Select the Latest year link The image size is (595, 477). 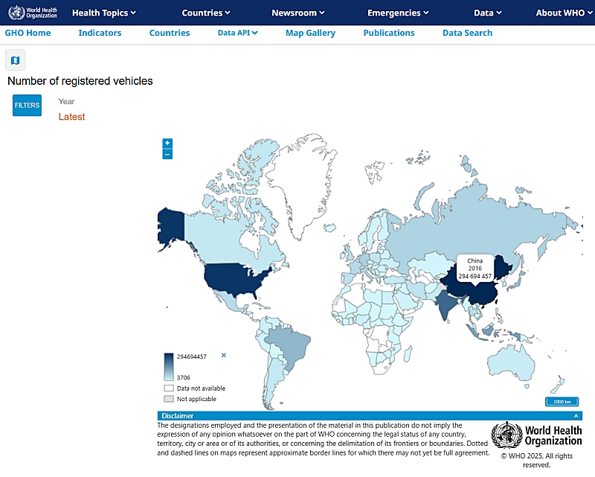72,117
